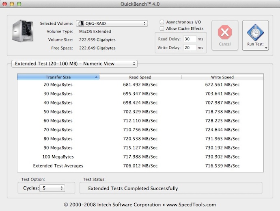Click the drive icon in Selected Volume popup
The height and width of the screenshot is (211, 280).
coord(81,24)
